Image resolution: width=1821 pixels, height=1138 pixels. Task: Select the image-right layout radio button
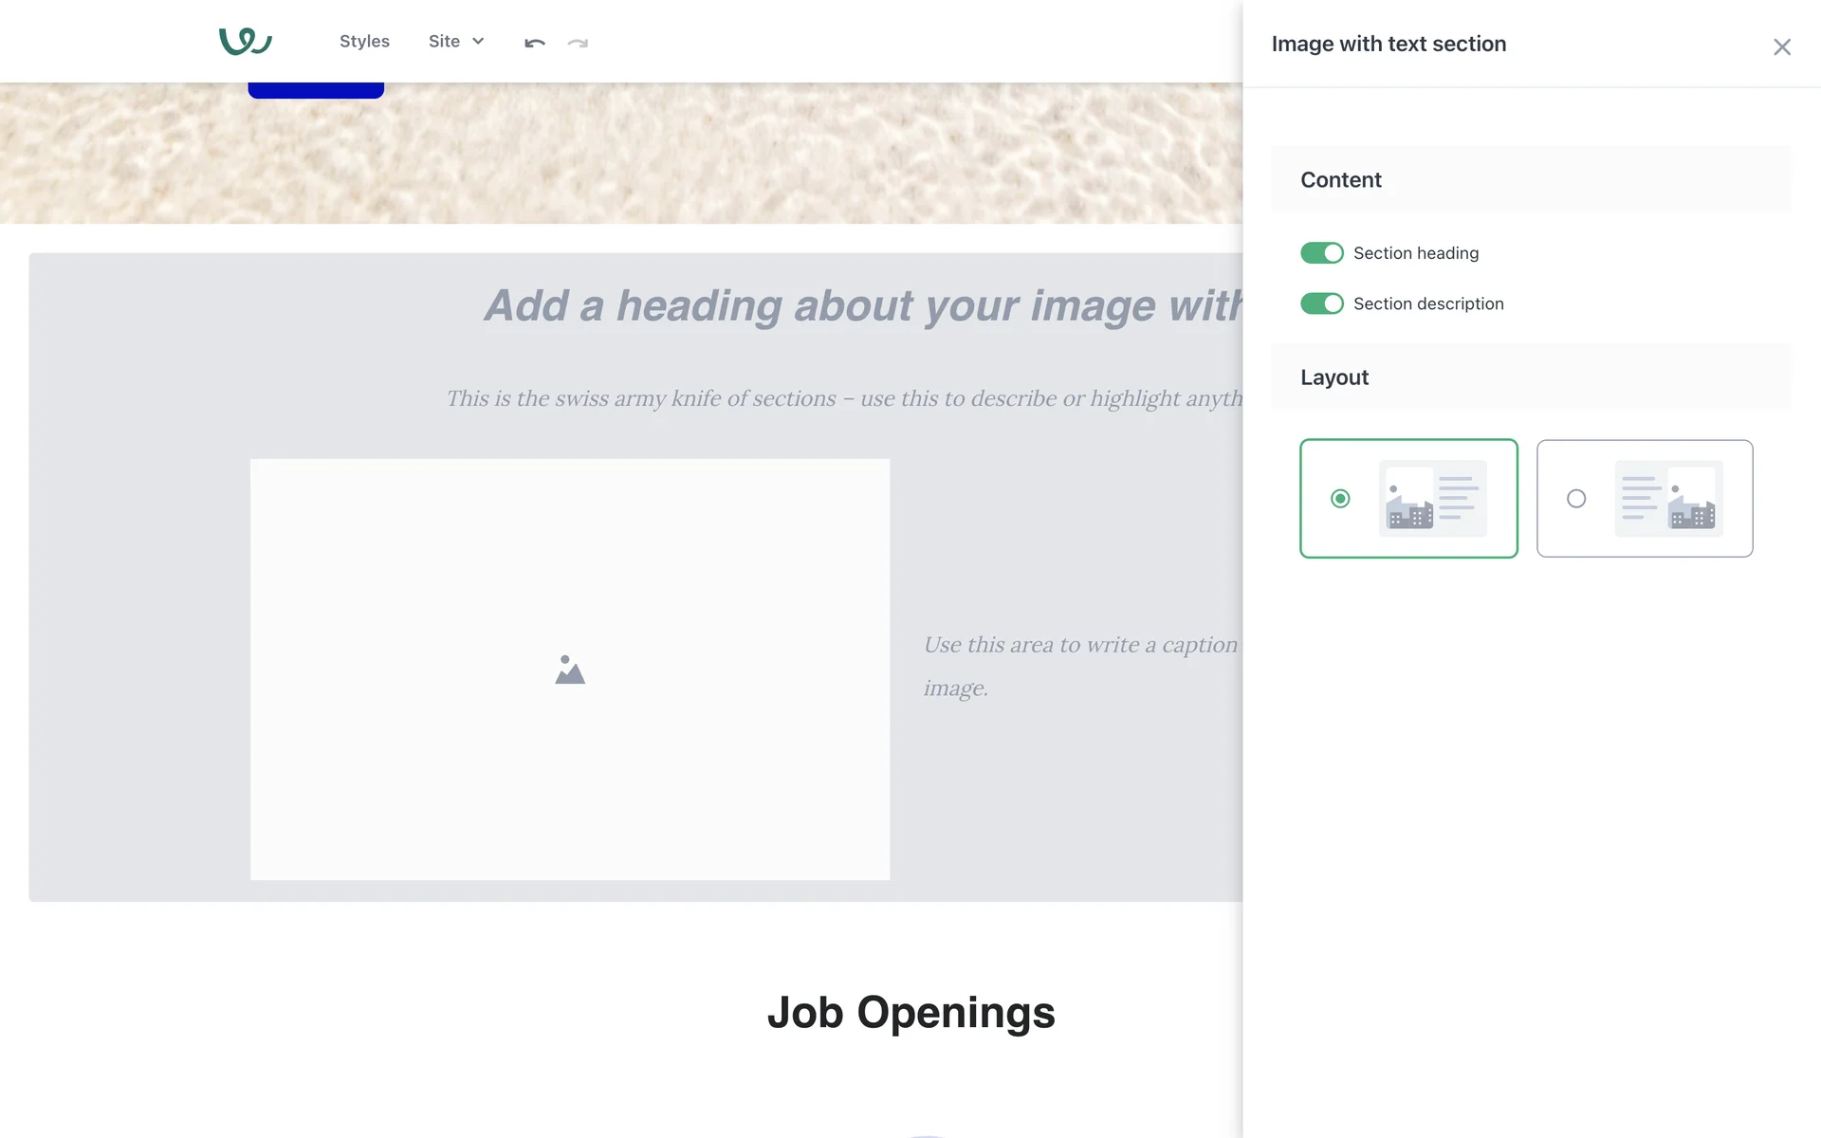click(1576, 498)
